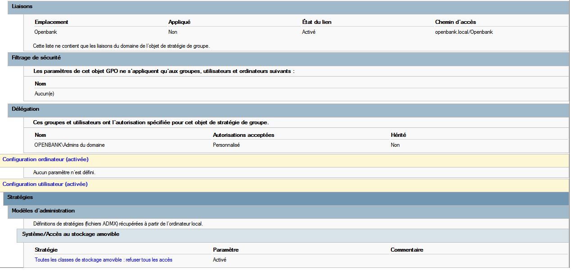The height and width of the screenshot is (271, 571).
Task: Click the Autorisations acceptées column header
Action: point(243,135)
